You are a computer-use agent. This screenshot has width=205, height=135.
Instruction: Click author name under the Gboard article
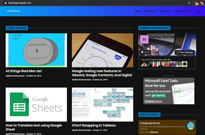click(81, 80)
